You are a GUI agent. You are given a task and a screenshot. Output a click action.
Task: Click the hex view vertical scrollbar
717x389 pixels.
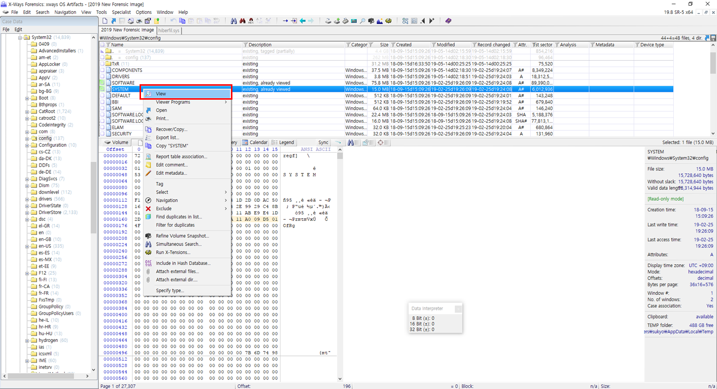341,265
